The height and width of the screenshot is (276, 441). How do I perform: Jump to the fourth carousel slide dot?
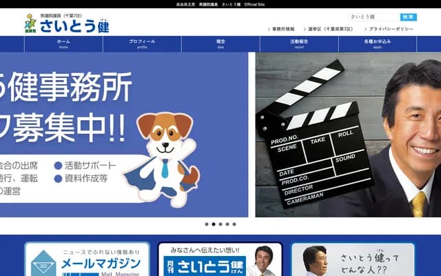[x=227, y=224]
